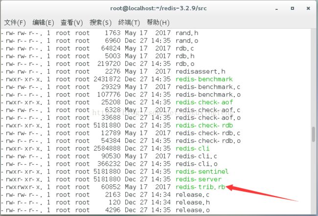The width and height of the screenshot is (318, 216).
Task: Click file size 33688 of redis-check-aof.o
Action: [x=111, y=118]
